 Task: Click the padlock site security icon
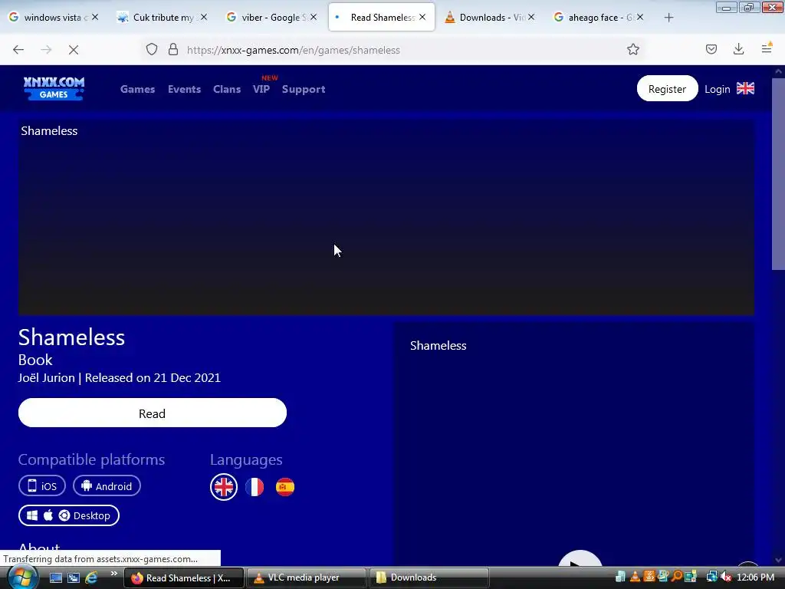(x=173, y=49)
